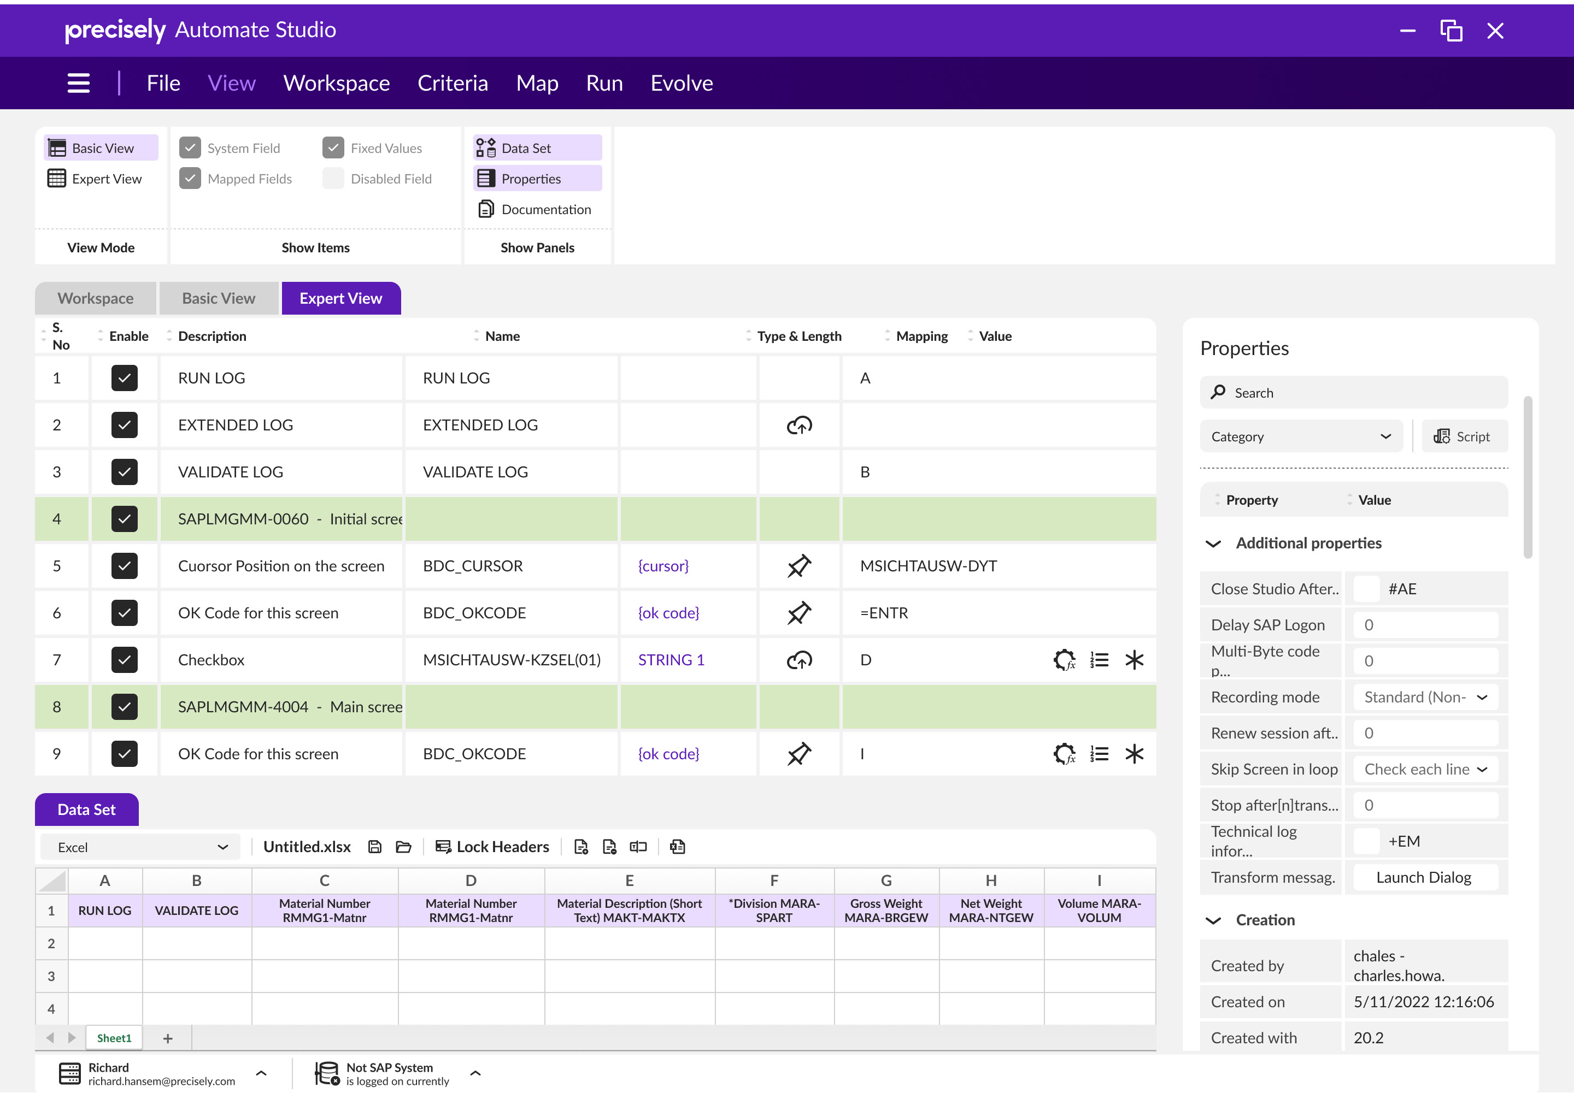Click the save icon next to Untitled.xlsx
The width and height of the screenshot is (1574, 1093).
374,847
